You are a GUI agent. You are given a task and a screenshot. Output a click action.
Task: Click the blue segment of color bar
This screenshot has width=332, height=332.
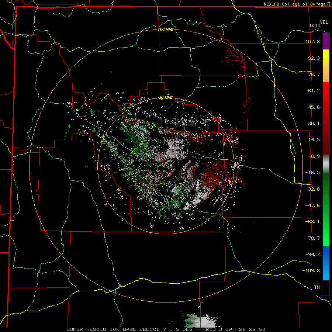pos(326,263)
